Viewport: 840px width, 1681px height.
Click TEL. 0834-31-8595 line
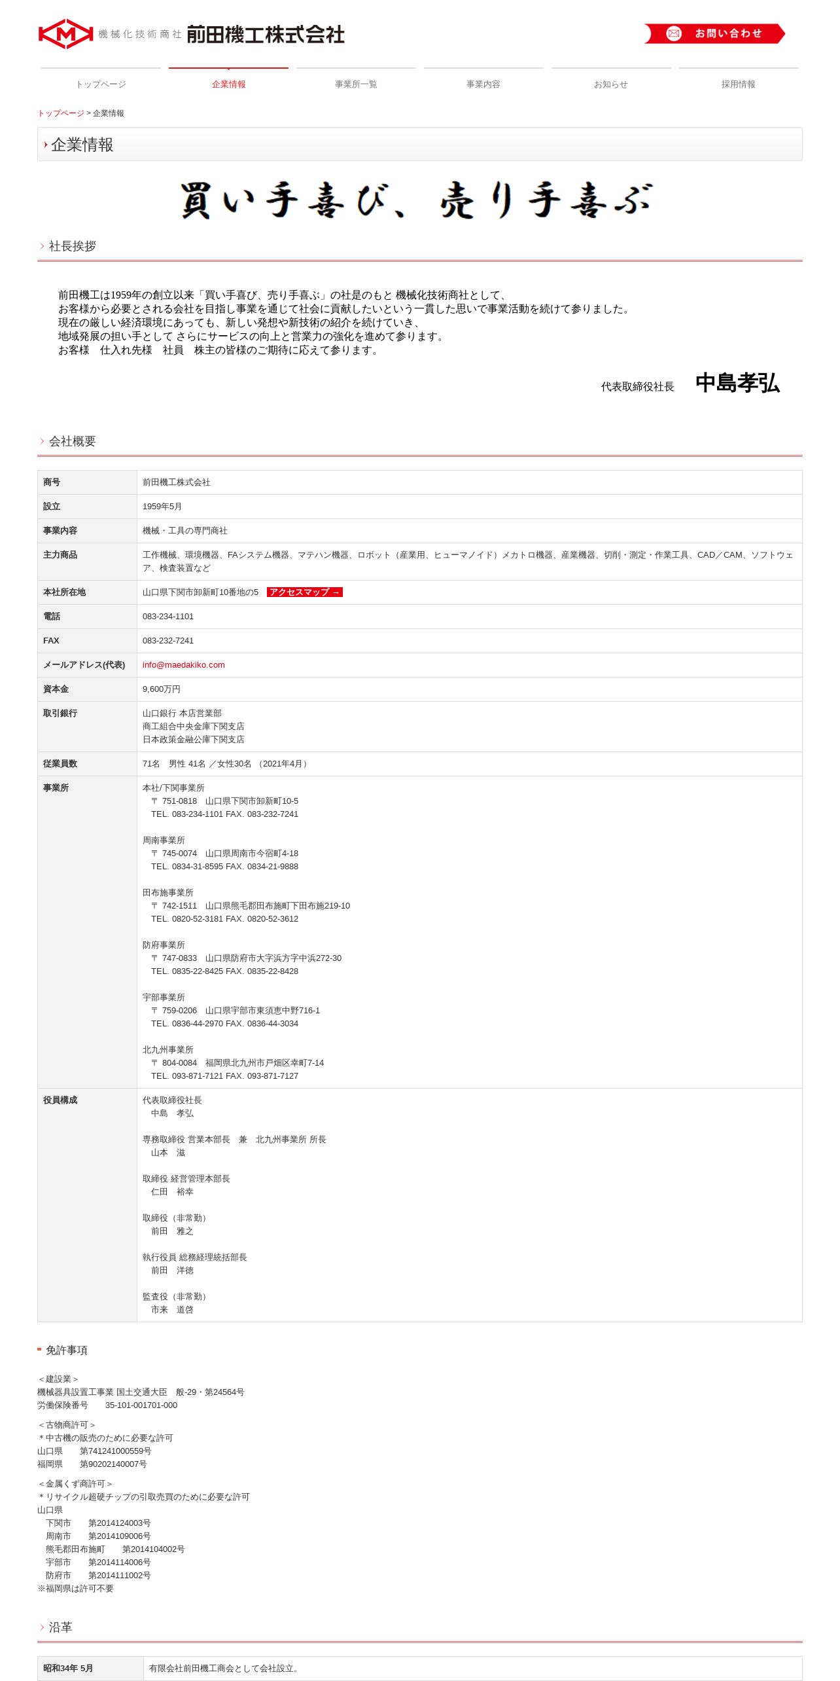pos(224,866)
